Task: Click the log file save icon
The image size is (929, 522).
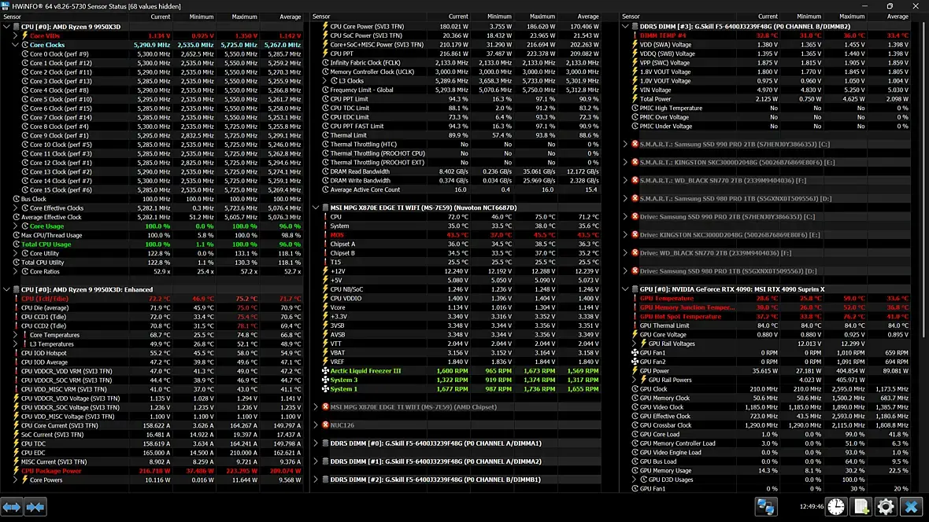Action: click(861, 506)
